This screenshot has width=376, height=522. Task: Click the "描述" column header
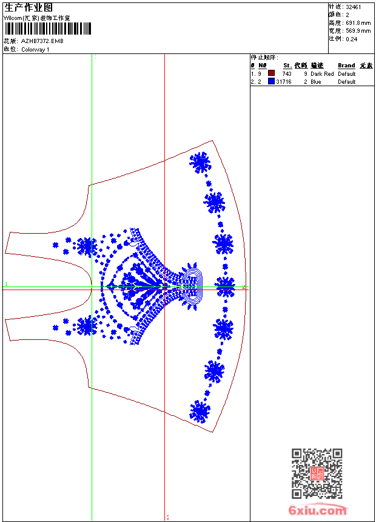pos(317,66)
